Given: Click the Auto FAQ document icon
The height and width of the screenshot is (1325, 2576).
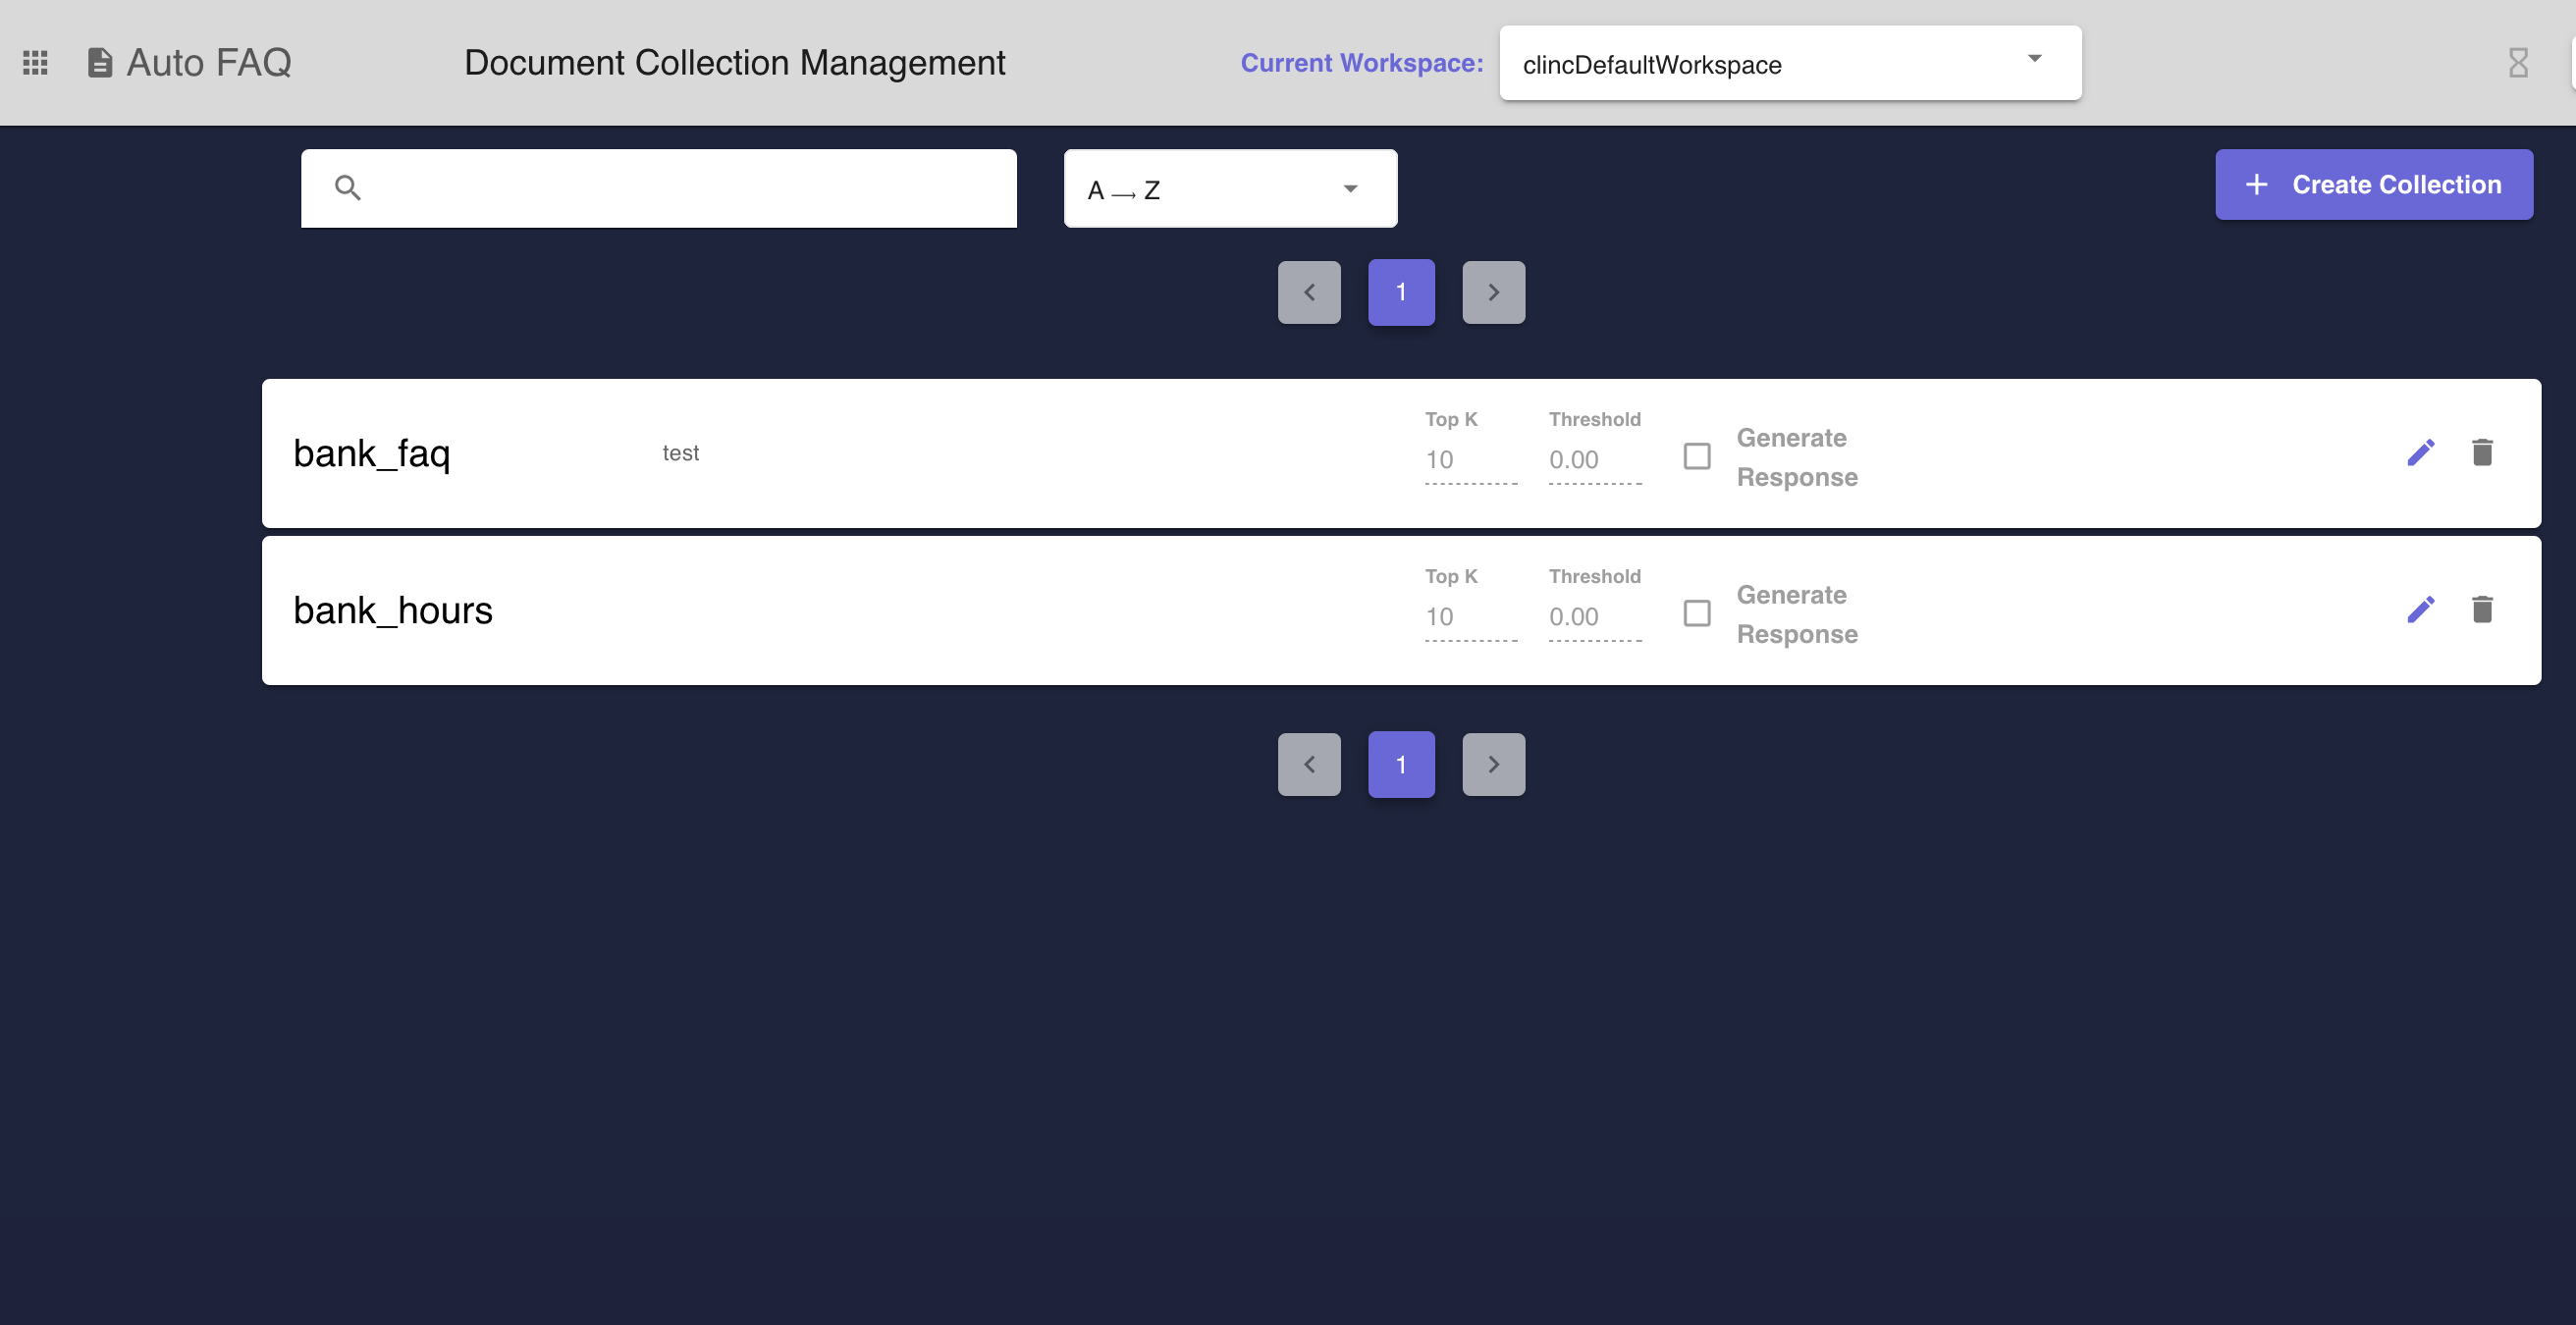Looking at the screenshot, I should (x=100, y=63).
